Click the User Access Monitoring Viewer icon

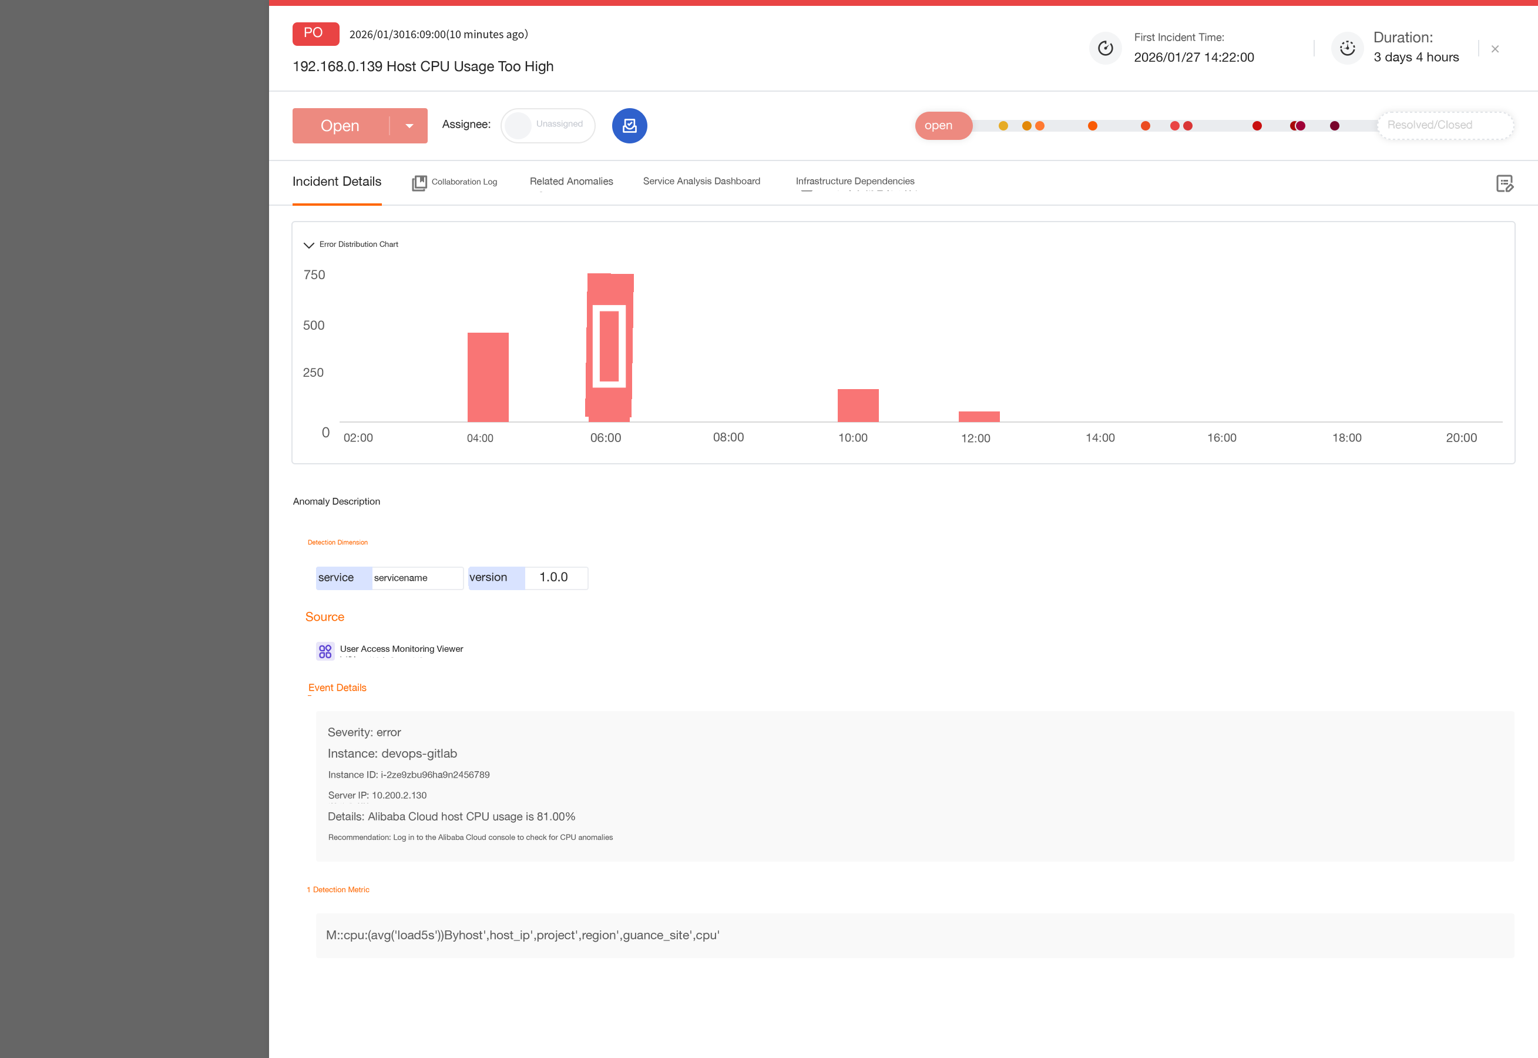coord(324,652)
